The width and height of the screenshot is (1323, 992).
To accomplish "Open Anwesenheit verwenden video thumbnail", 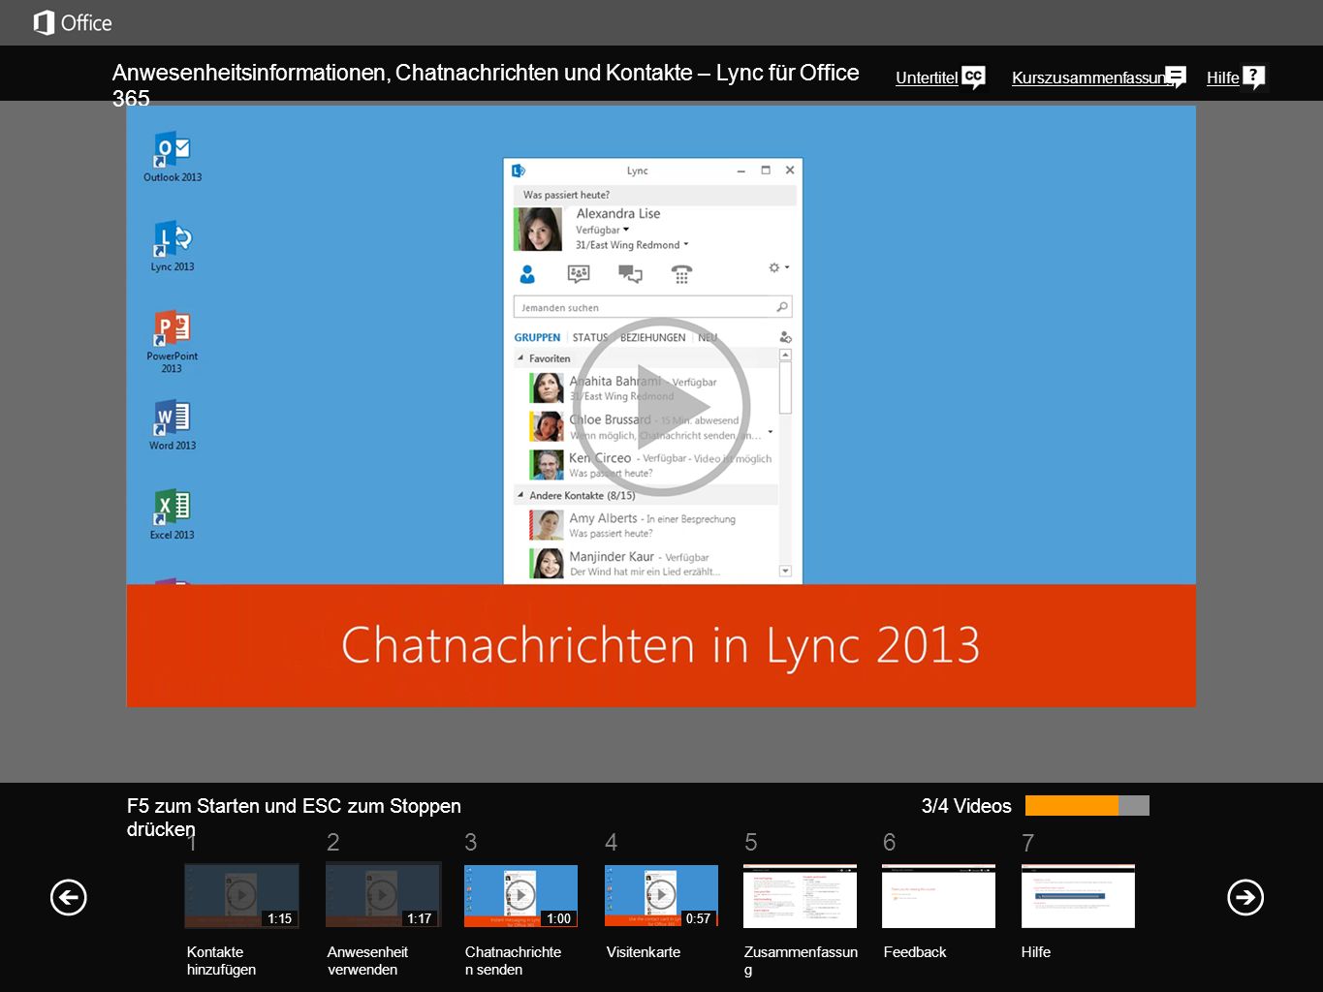I will click(383, 896).
